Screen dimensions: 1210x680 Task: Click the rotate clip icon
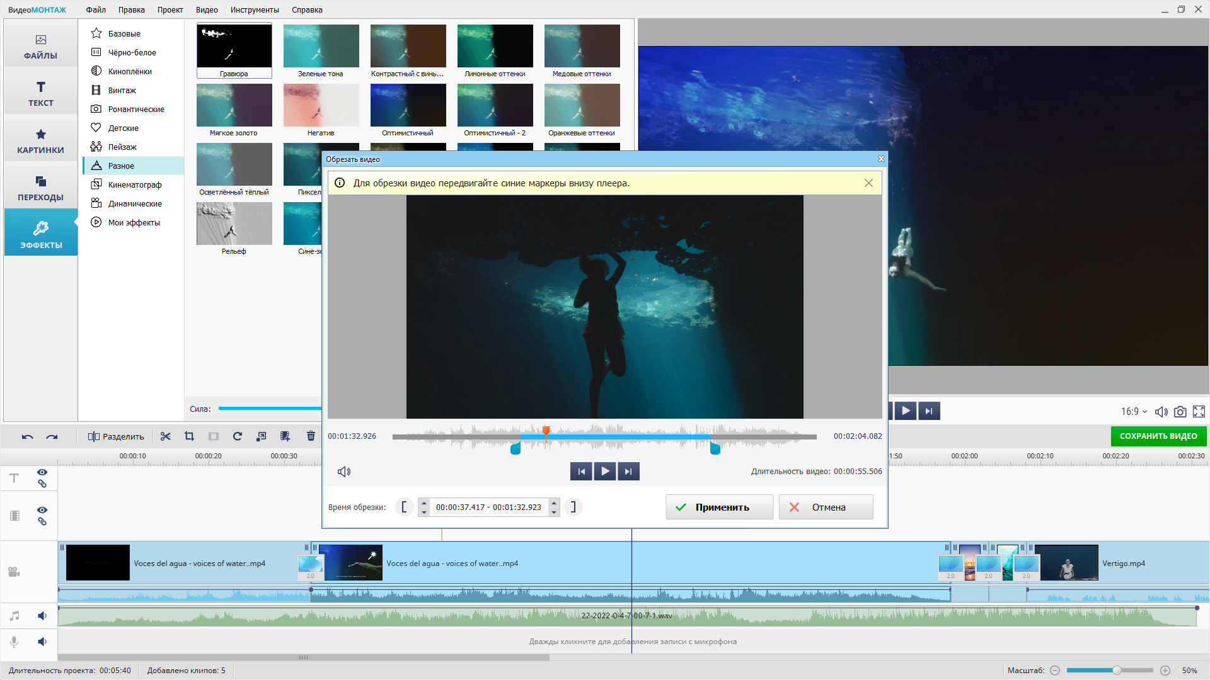238,436
